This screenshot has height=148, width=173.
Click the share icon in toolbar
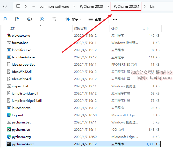(x=42, y=19)
